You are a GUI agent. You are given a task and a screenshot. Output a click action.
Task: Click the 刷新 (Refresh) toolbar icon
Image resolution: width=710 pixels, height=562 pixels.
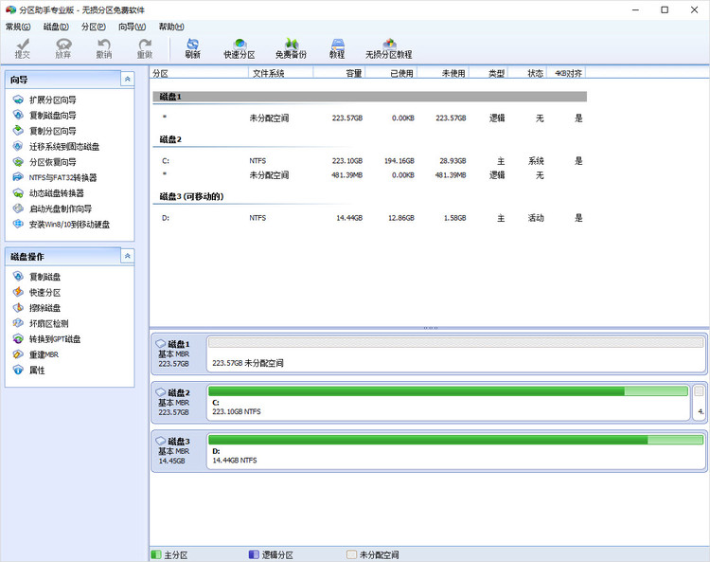[x=192, y=48]
